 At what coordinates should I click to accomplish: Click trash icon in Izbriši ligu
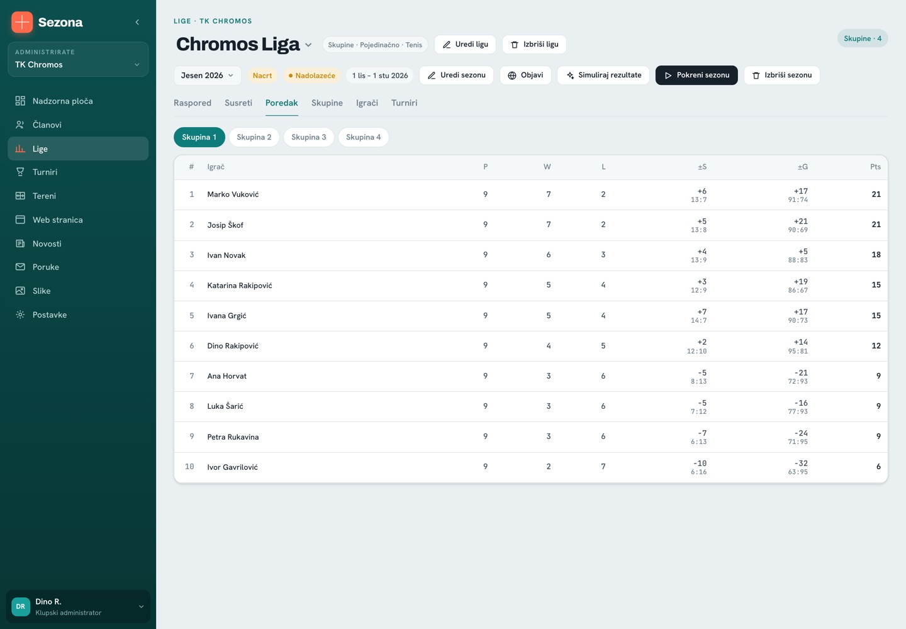pyautogui.click(x=515, y=45)
